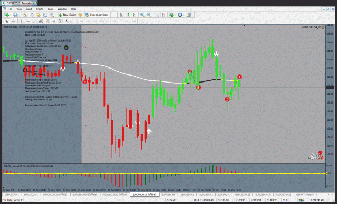Open the Data Window icon
Viewport: 337px width, 204px height.
point(32,15)
